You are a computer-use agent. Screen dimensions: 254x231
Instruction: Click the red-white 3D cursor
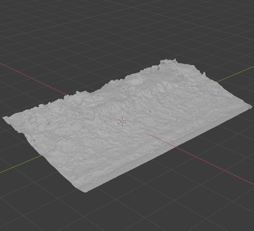point(122,121)
